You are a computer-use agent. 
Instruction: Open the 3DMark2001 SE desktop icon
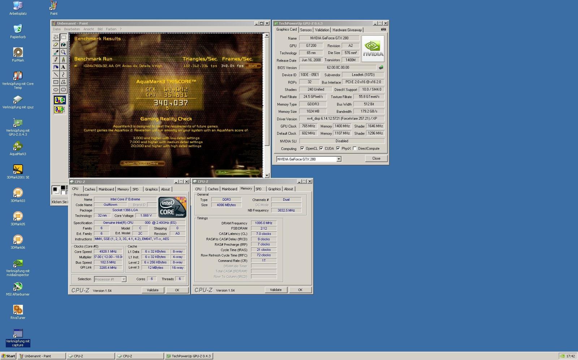(18, 172)
